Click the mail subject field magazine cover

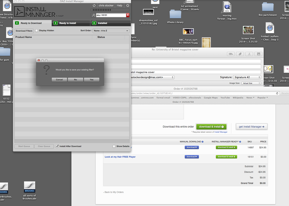(x=196, y=72)
